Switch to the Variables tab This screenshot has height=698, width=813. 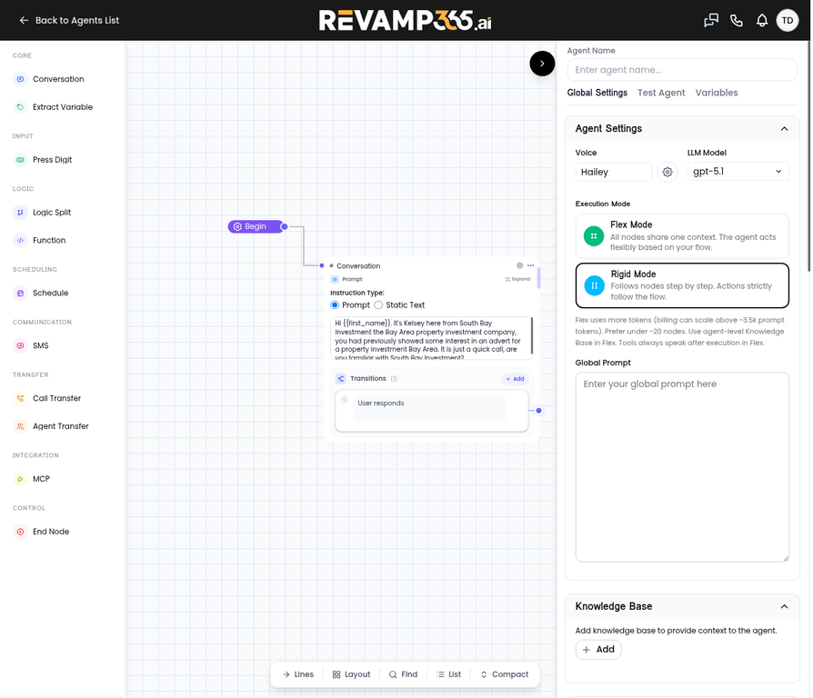click(x=717, y=93)
